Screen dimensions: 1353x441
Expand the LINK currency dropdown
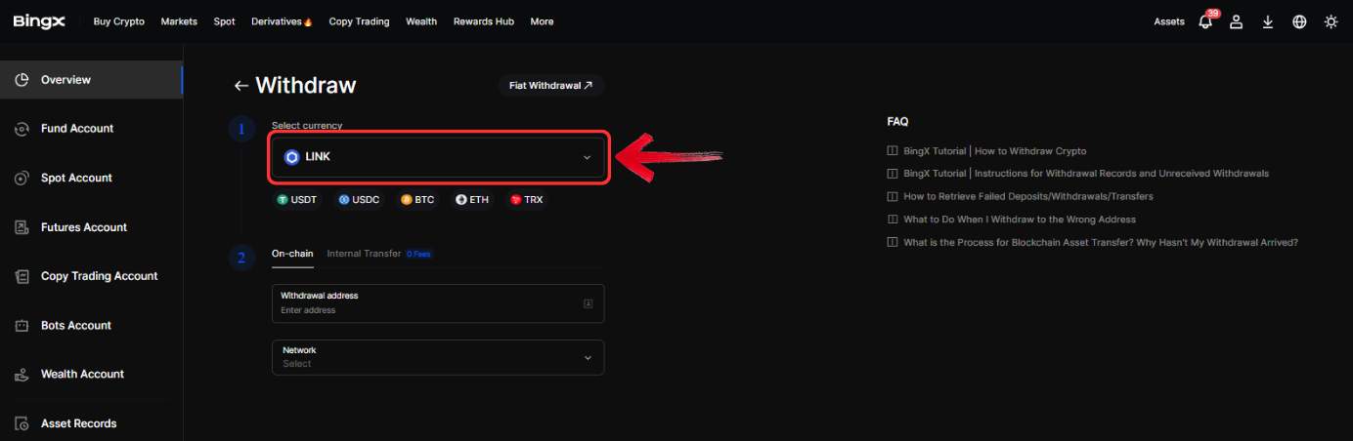438,157
